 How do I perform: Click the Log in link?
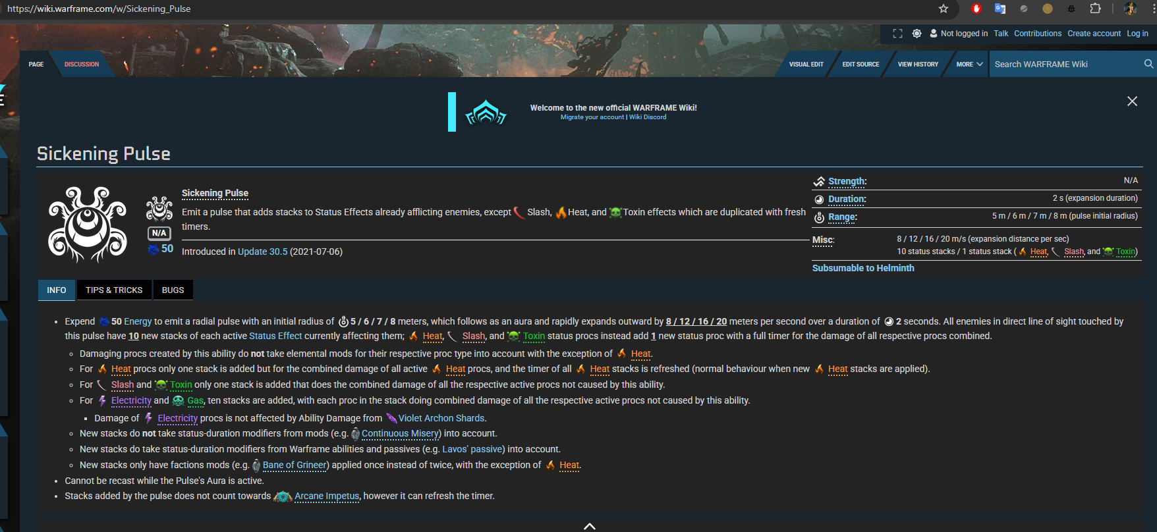1137,34
